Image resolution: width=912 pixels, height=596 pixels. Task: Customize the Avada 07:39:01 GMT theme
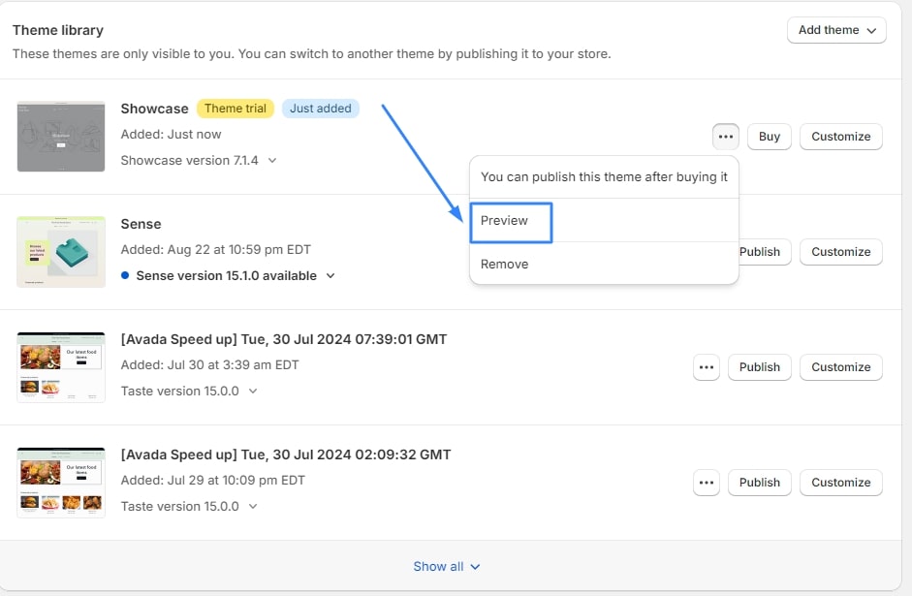tap(840, 367)
